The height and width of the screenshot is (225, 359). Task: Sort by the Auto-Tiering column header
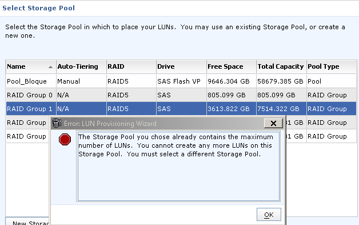click(x=81, y=67)
